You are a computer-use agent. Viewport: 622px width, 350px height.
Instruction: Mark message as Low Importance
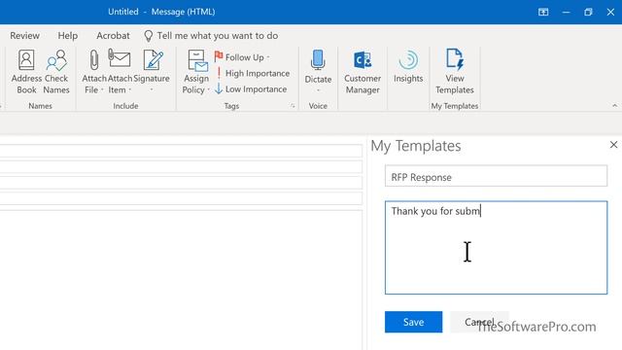pyautogui.click(x=251, y=88)
